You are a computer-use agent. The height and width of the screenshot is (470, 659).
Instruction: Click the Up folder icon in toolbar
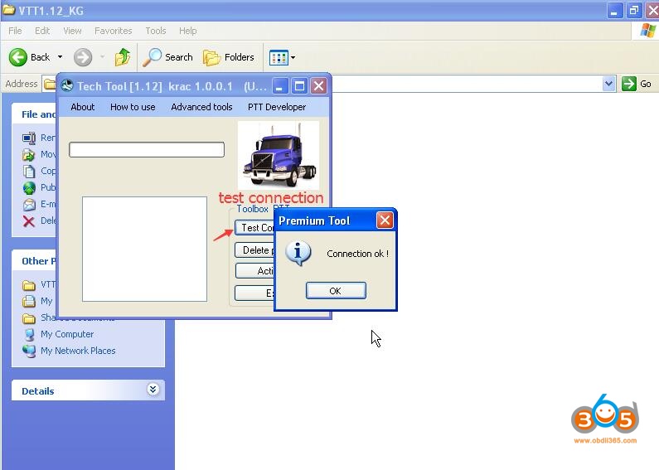[123, 56]
